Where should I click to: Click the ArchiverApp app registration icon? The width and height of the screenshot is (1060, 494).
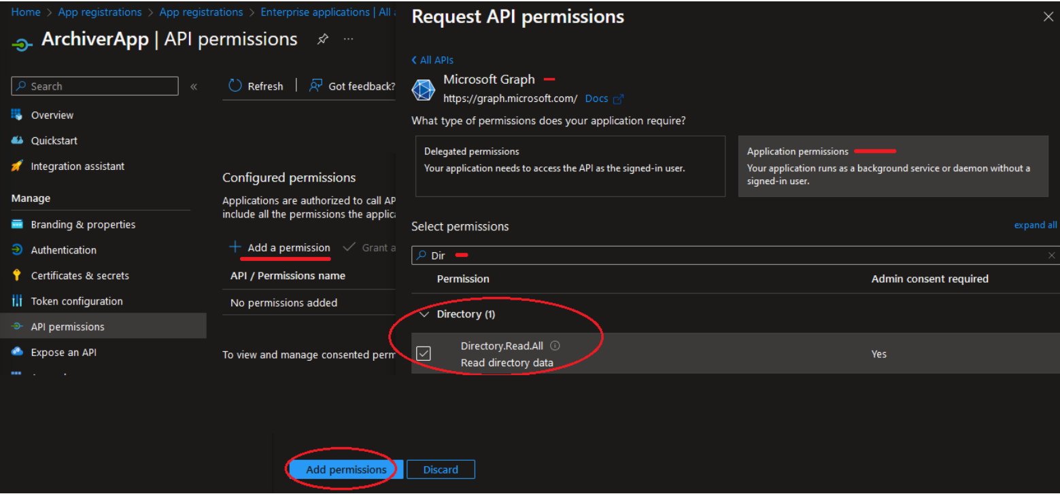click(x=22, y=43)
